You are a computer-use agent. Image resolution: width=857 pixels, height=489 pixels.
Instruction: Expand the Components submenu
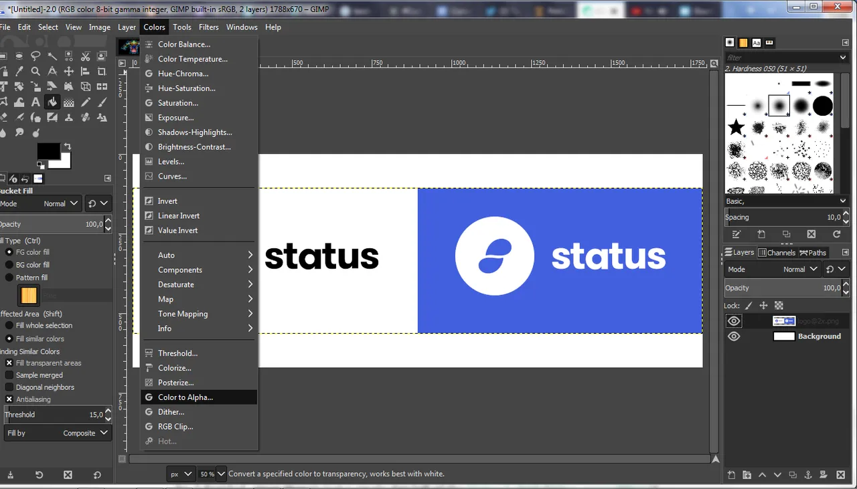click(x=200, y=270)
